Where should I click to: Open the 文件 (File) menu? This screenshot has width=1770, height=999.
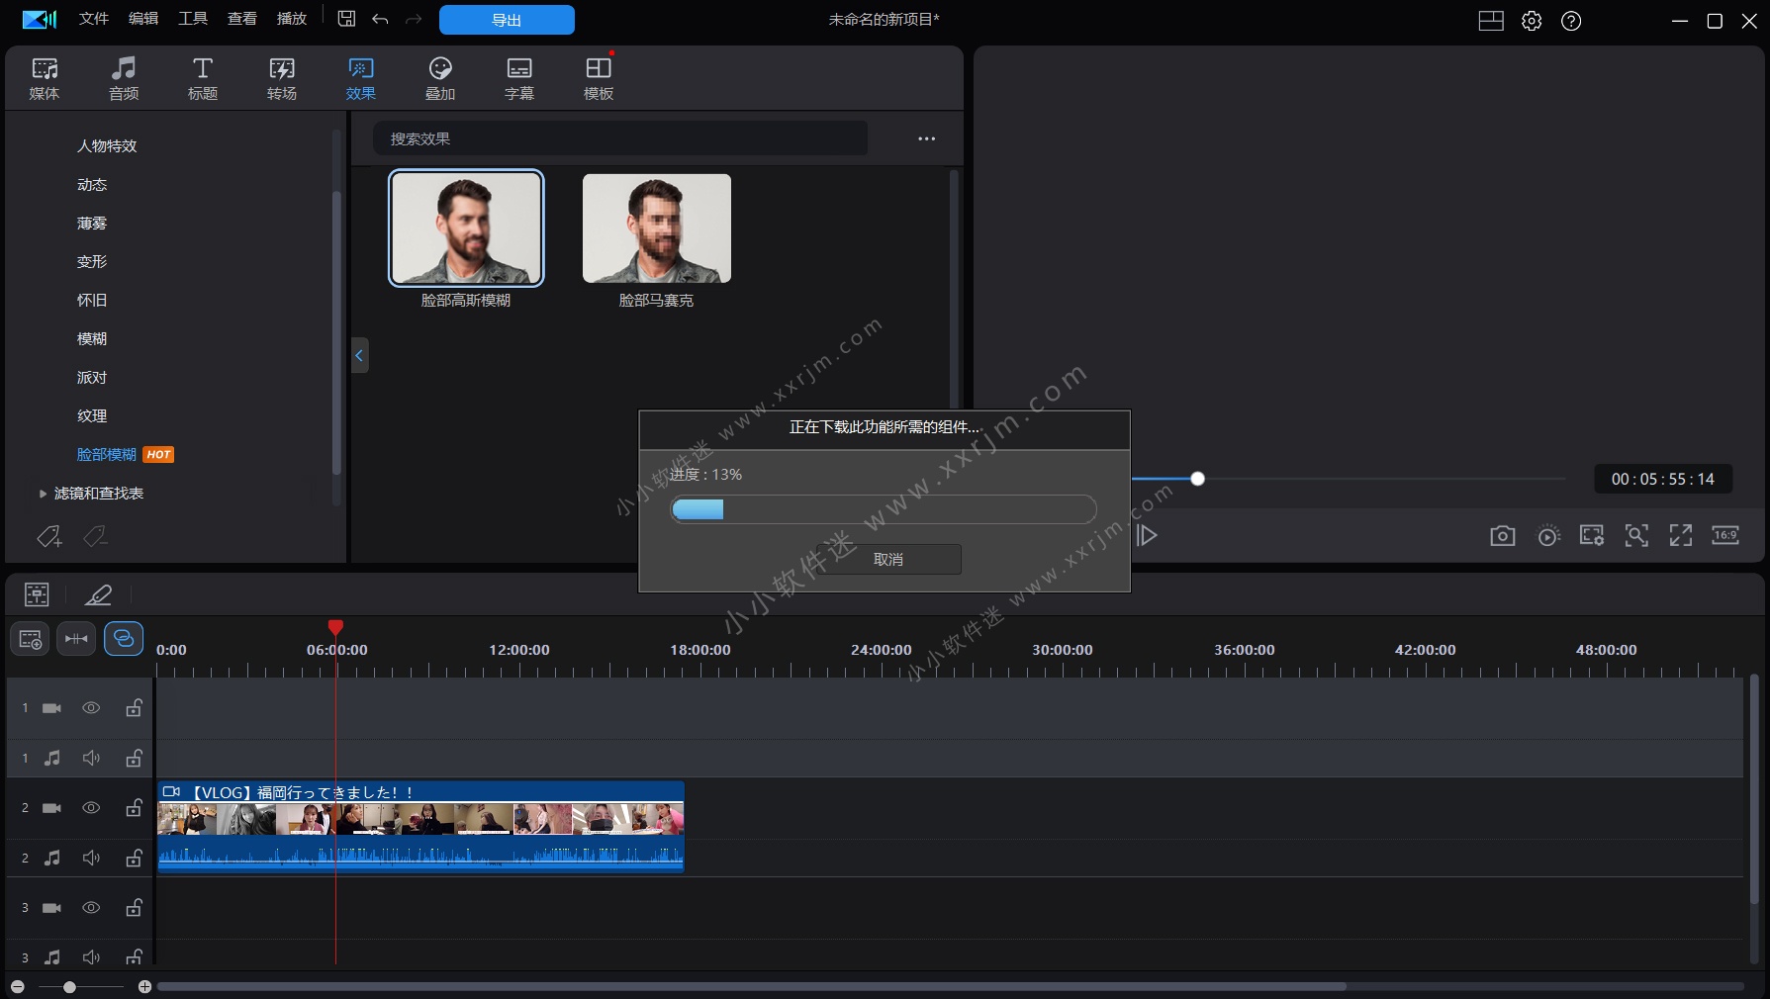pyautogui.click(x=93, y=18)
